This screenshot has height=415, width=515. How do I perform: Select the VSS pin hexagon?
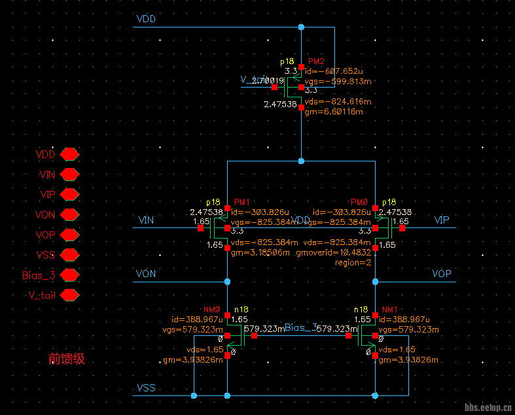coord(69,255)
